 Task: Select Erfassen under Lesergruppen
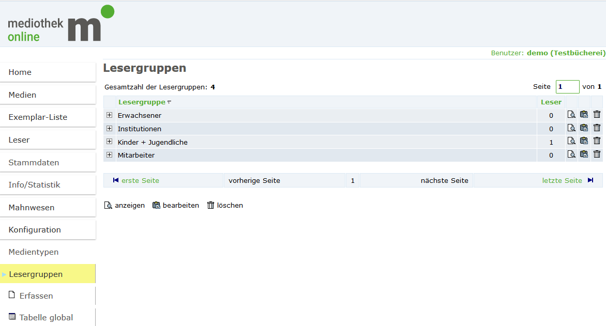[x=36, y=296]
